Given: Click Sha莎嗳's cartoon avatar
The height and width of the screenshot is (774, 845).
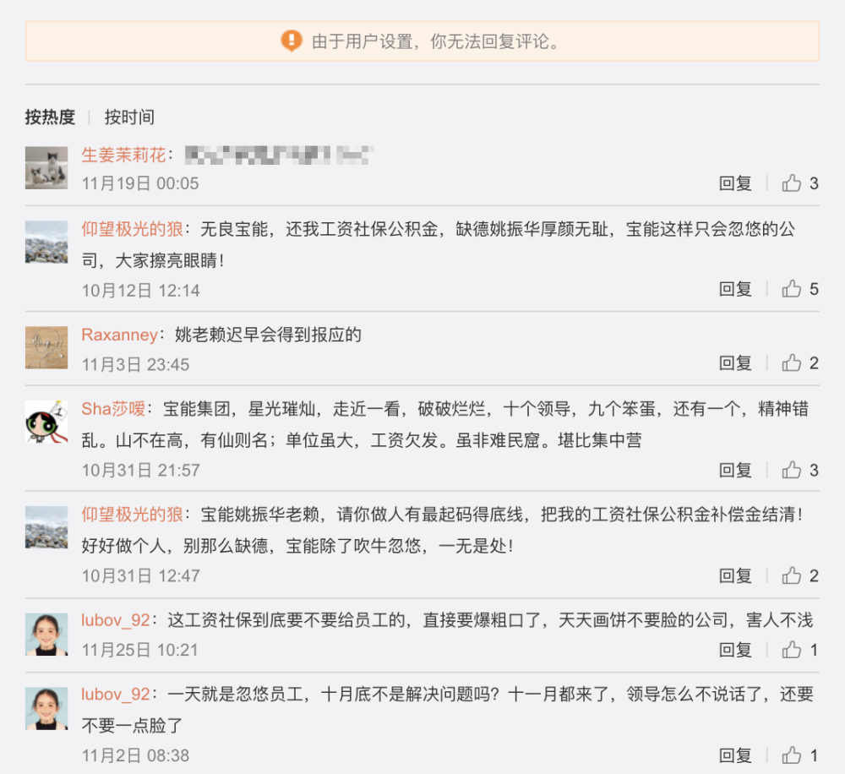Looking at the screenshot, I should click(x=46, y=421).
